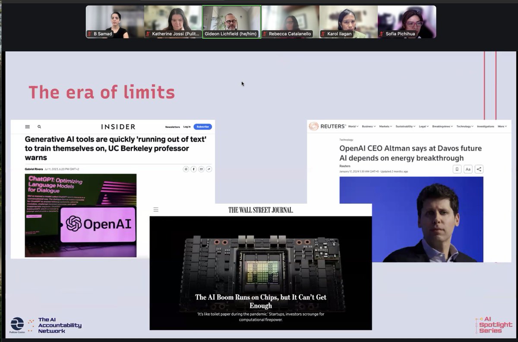Share Insider article via Facebook icon
518x342 pixels.
[193, 169]
